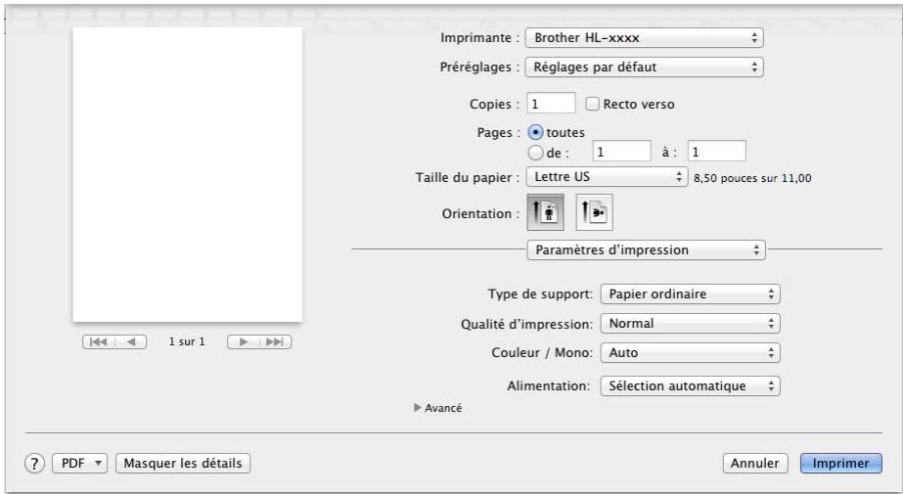Expand the Avancé disclosure triangle
Viewport: 903px width, 495px height.
[418, 408]
